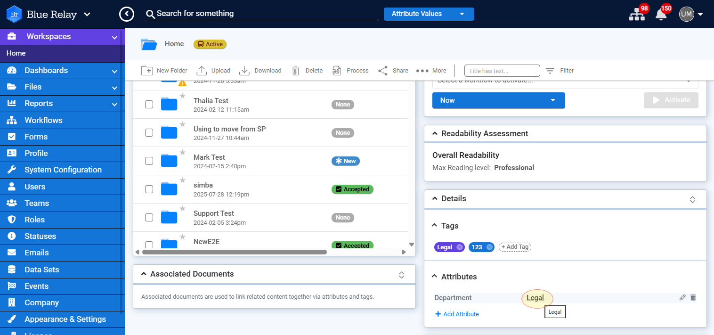Viewport: 714px width, 335px height.
Task: Star the Thalia Test folder
Action: 182,96
